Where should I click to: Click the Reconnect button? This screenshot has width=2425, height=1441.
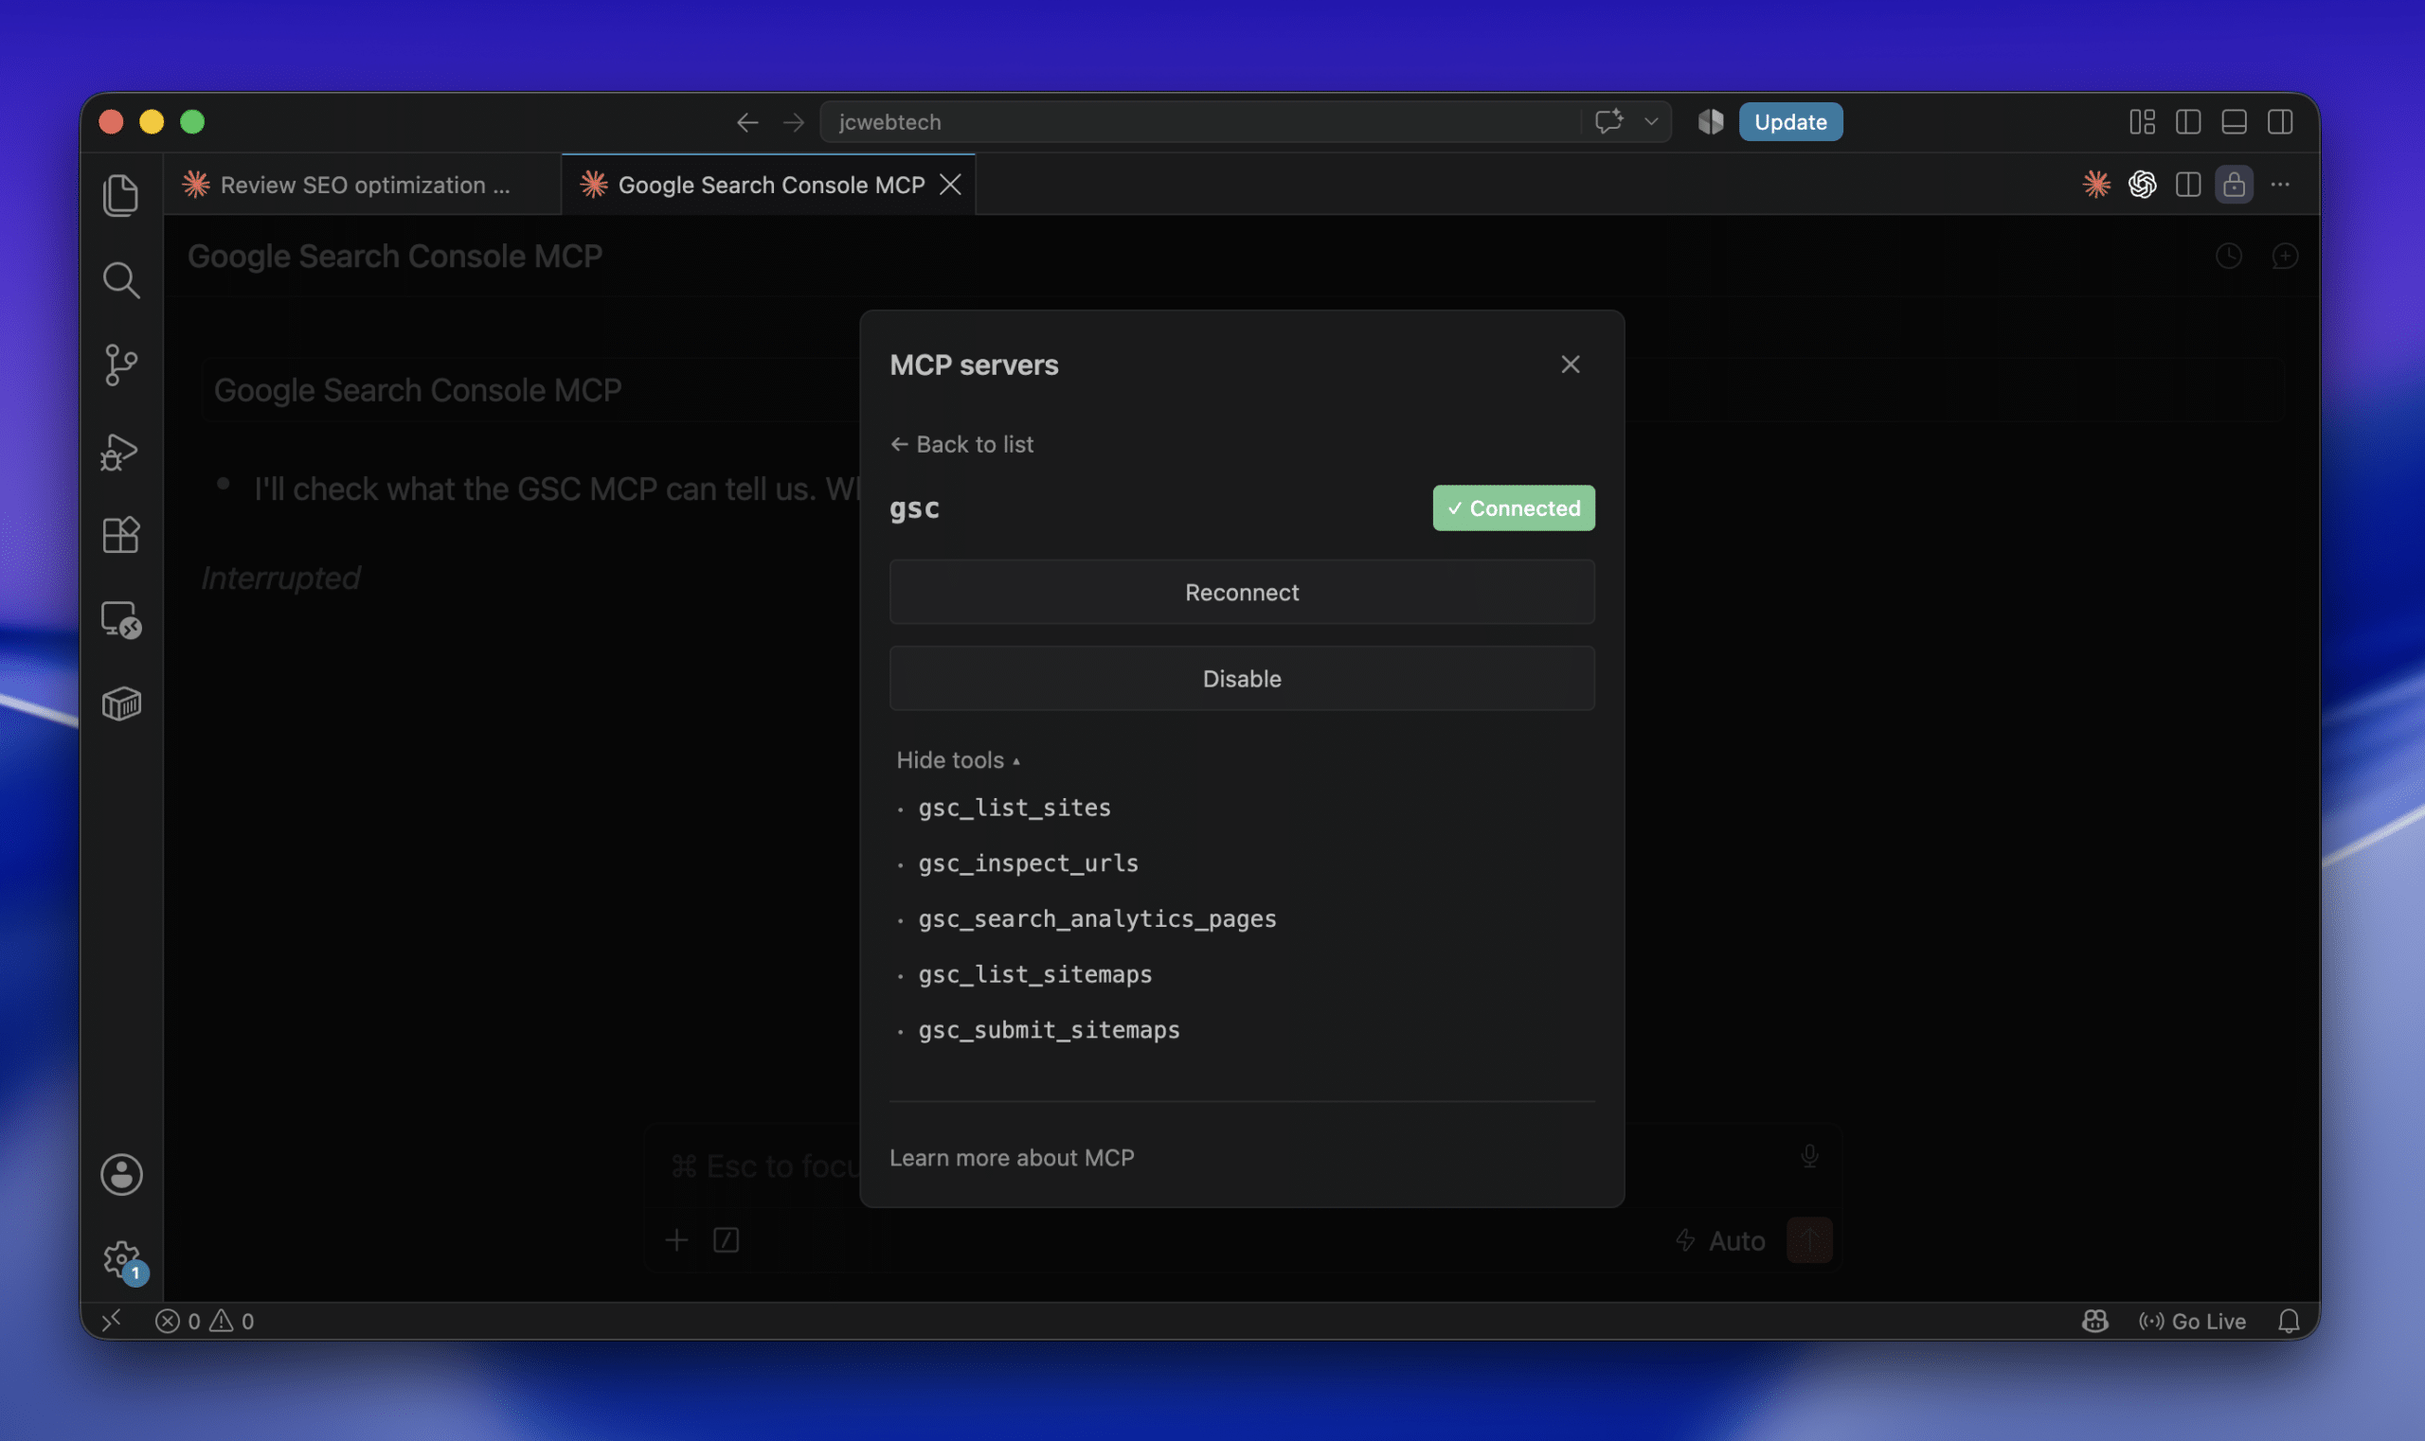(1242, 593)
